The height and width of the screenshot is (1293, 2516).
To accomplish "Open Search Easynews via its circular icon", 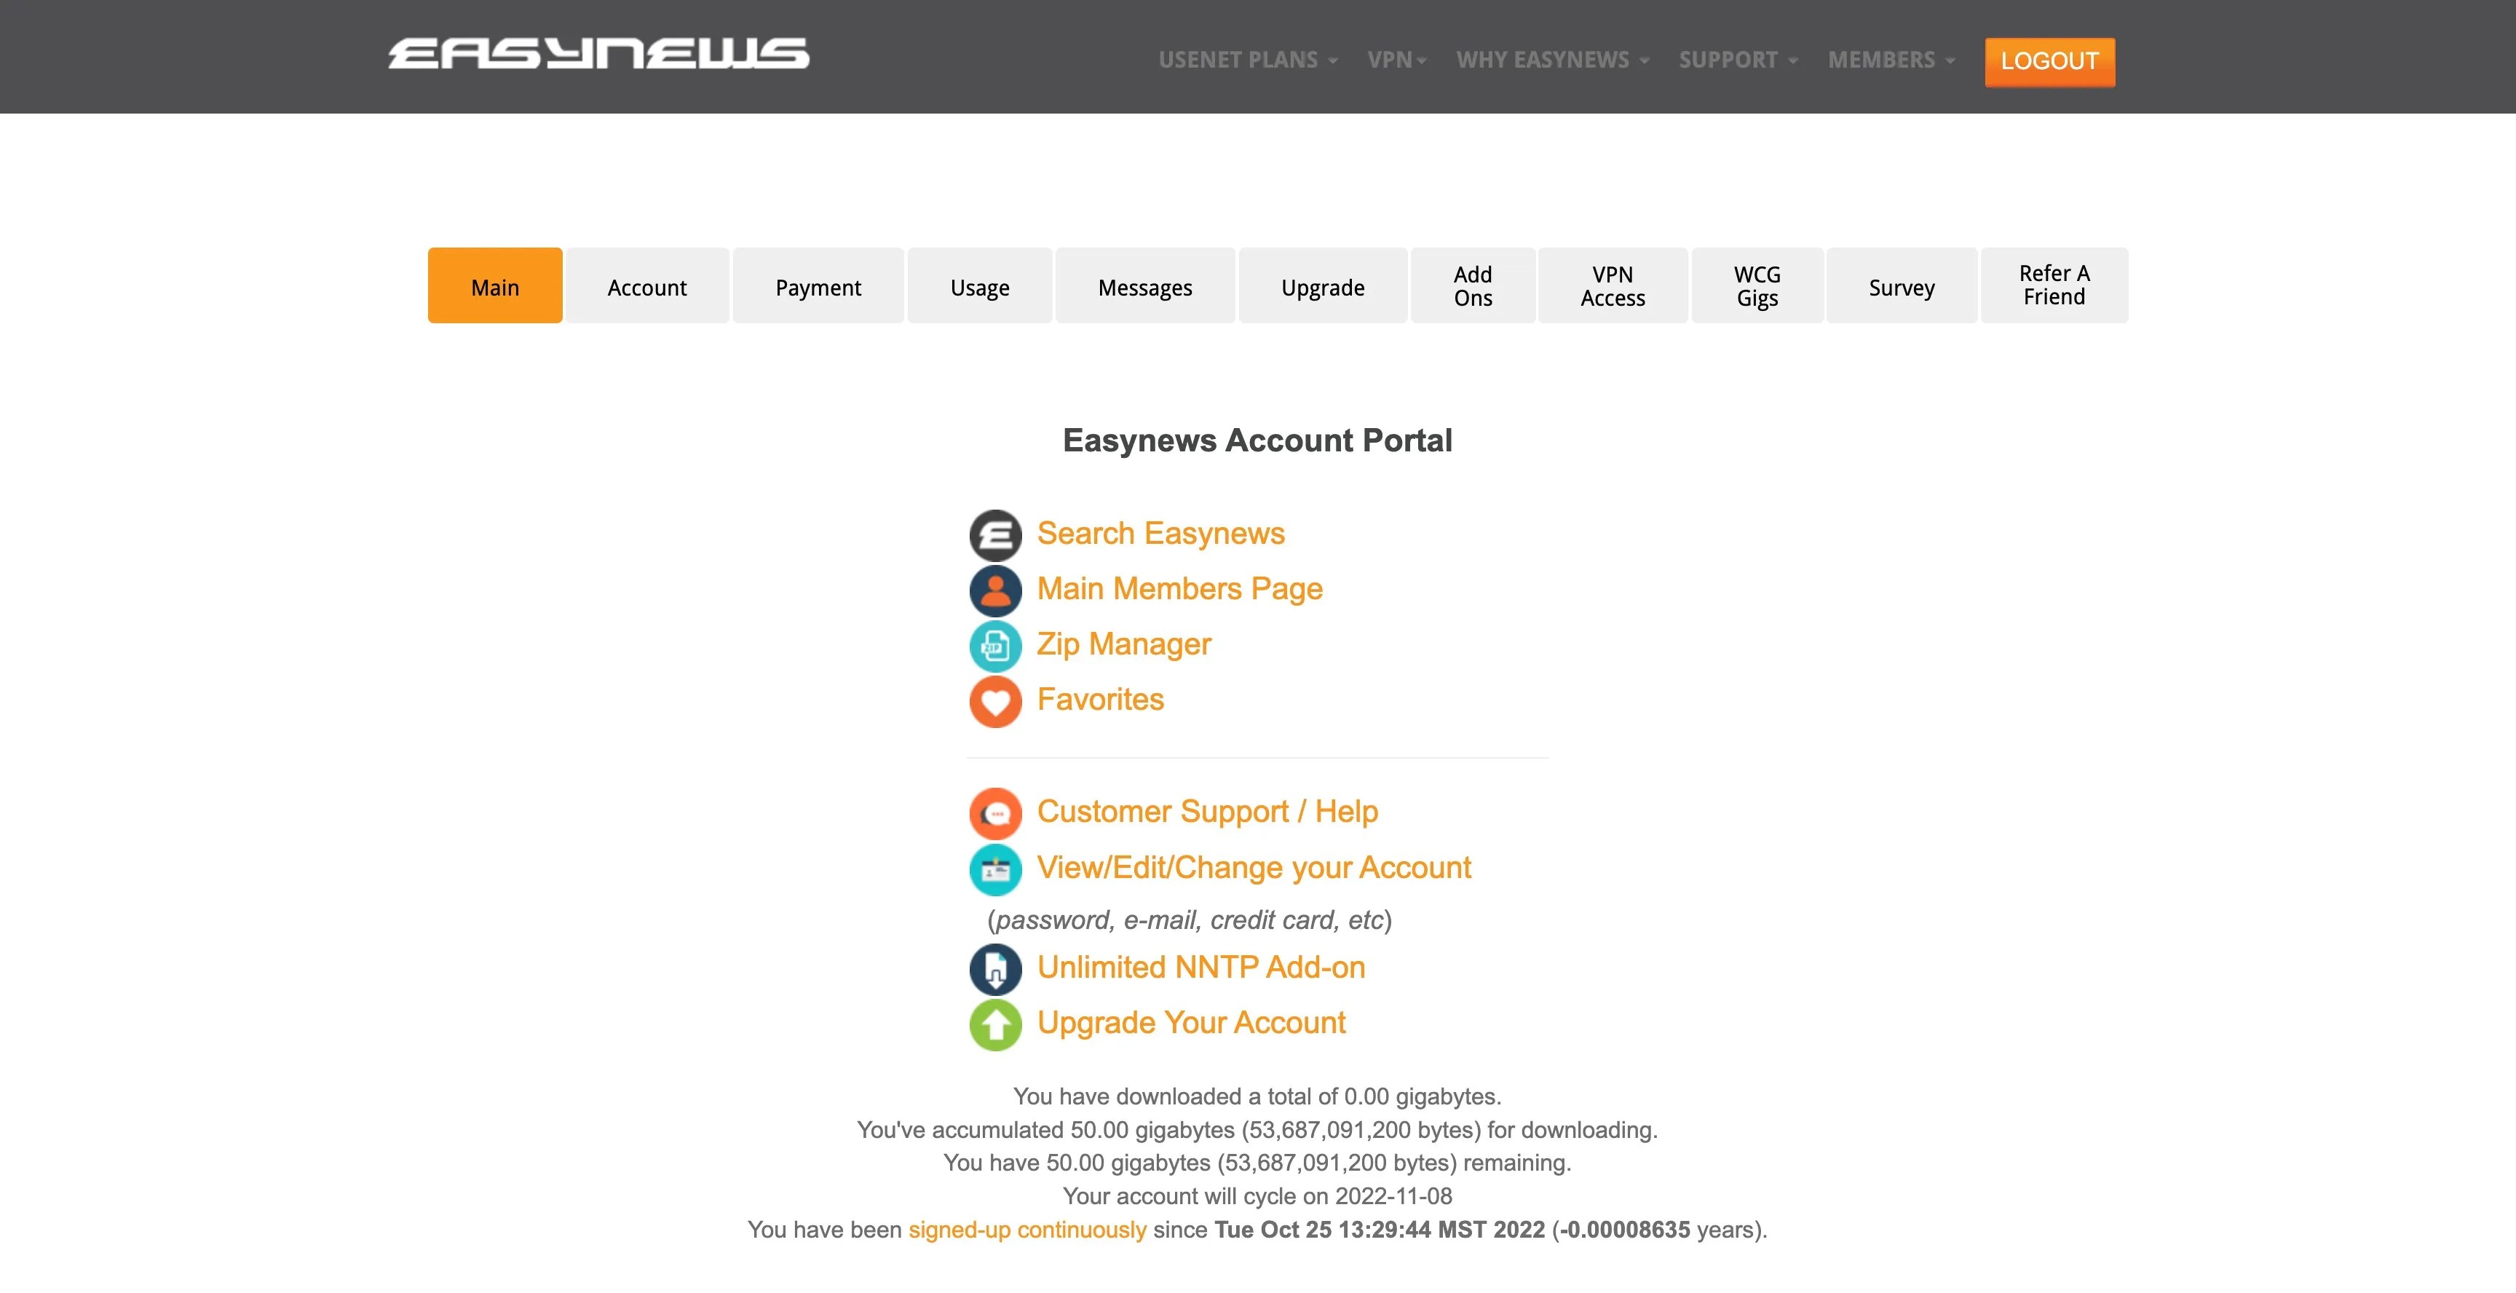I will click(994, 535).
